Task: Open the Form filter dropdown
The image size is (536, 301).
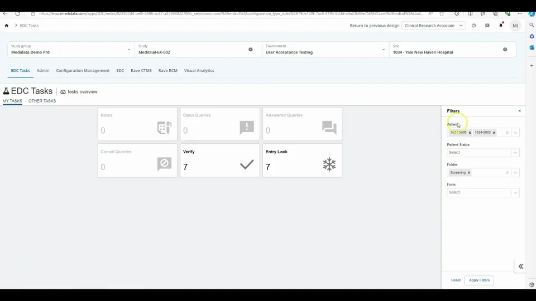Action: (x=483, y=192)
